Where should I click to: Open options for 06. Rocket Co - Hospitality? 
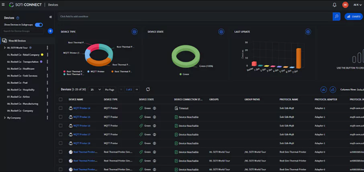(47, 90)
